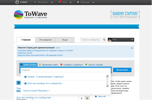Open Выгрузка базы пользователей news link

point(40,55)
